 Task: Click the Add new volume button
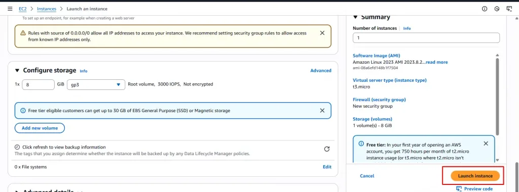(40, 128)
